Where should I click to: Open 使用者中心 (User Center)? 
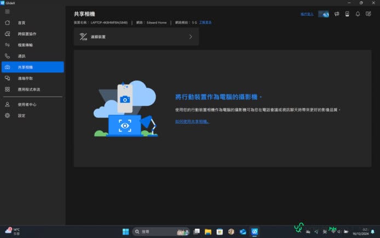pos(27,104)
